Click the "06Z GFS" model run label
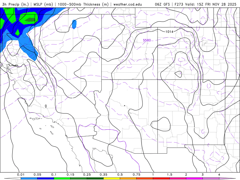This screenshot has width=240, height=180. [x=162, y=4]
